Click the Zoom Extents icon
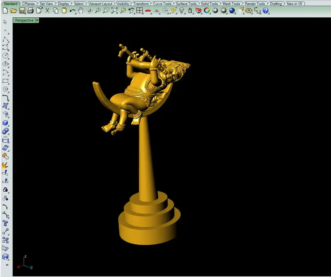The image size is (331, 277). 115,11
